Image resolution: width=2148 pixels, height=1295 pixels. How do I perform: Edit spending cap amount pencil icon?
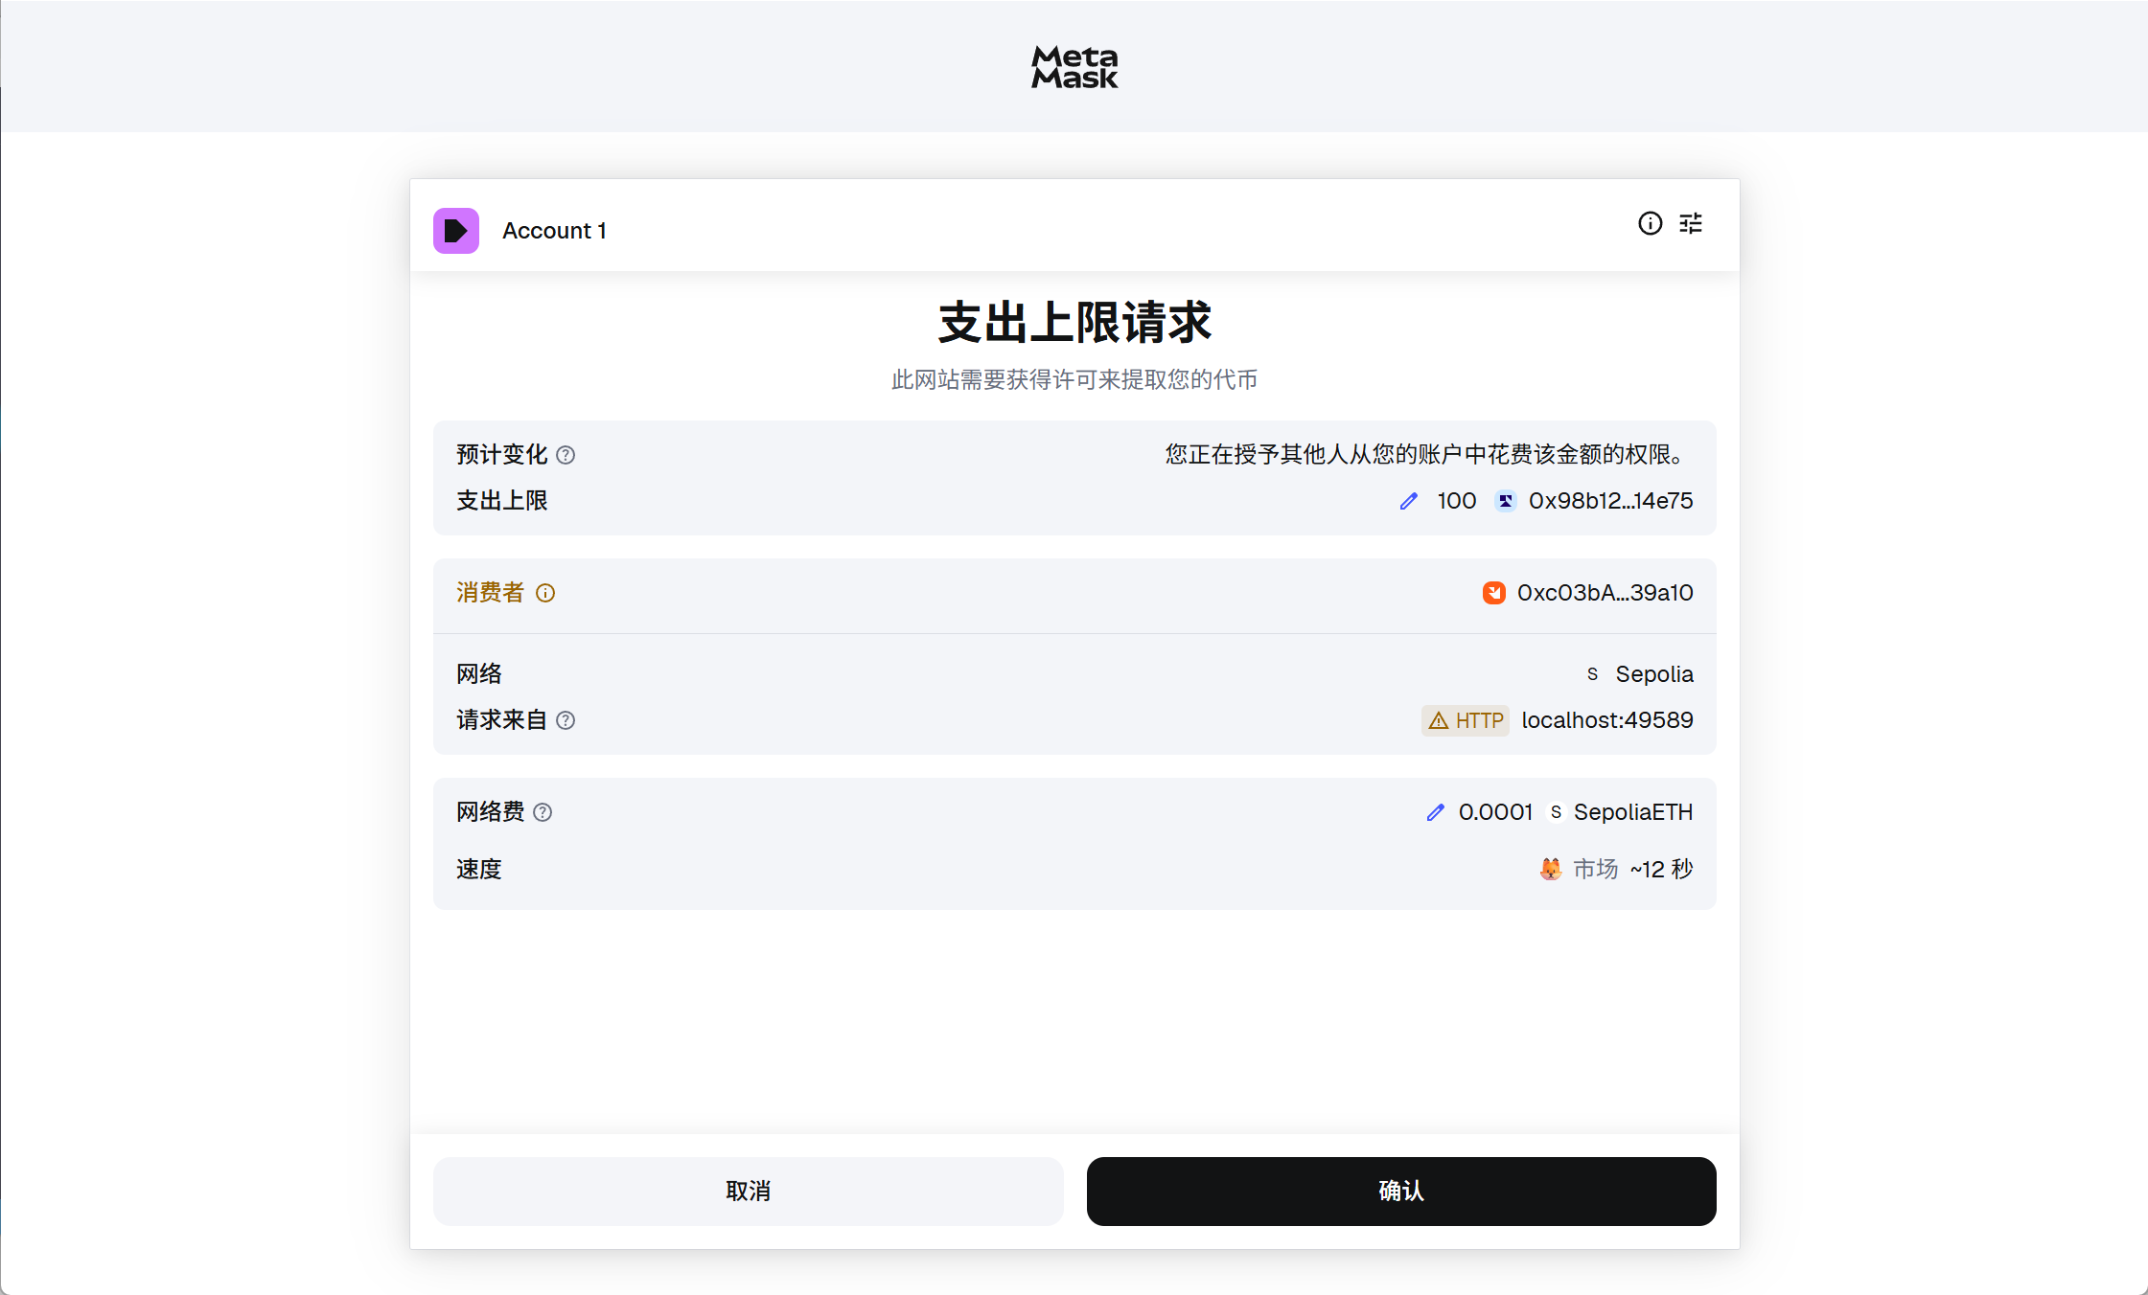point(1408,501)
